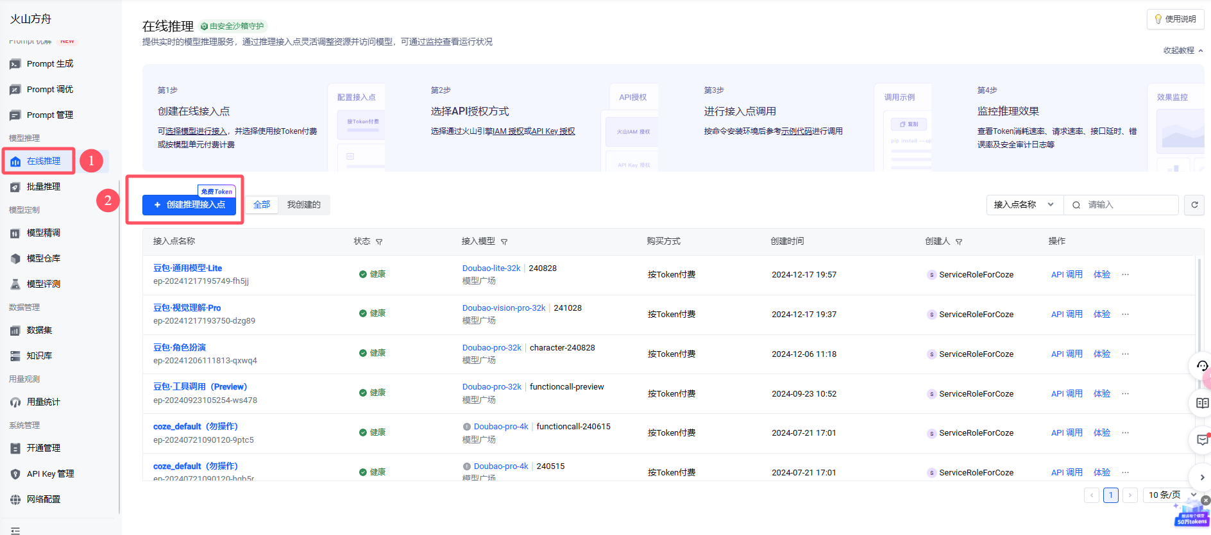Switch to the 我创建的 tab
Image resolution: width=1211 pixels, height=535 pixels.
point(303,205)
